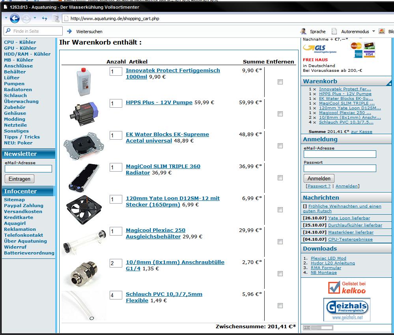Click quantity field for Anschraubtülle showing 2
This screenshot has width=394, height=335.
(116, 263)
